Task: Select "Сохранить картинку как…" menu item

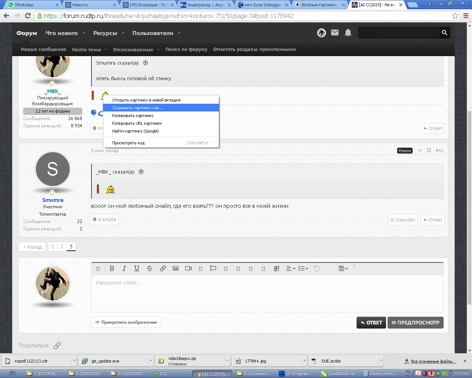Action: pyautogui.click(x=161, y=108)
